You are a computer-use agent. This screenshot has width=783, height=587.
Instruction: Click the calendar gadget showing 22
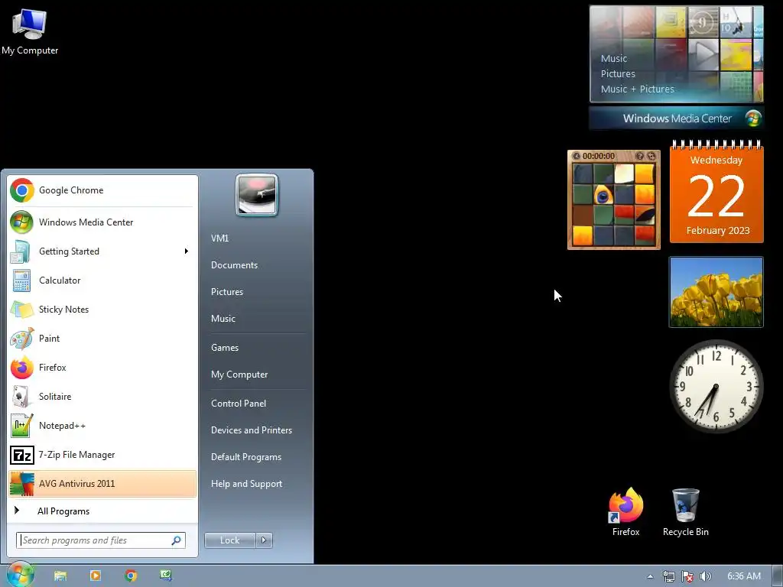click(x=716, y=193)
